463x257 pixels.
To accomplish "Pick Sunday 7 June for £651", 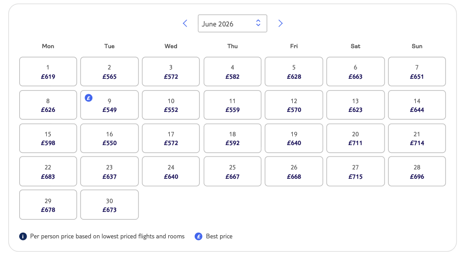I will click(417, 72).
